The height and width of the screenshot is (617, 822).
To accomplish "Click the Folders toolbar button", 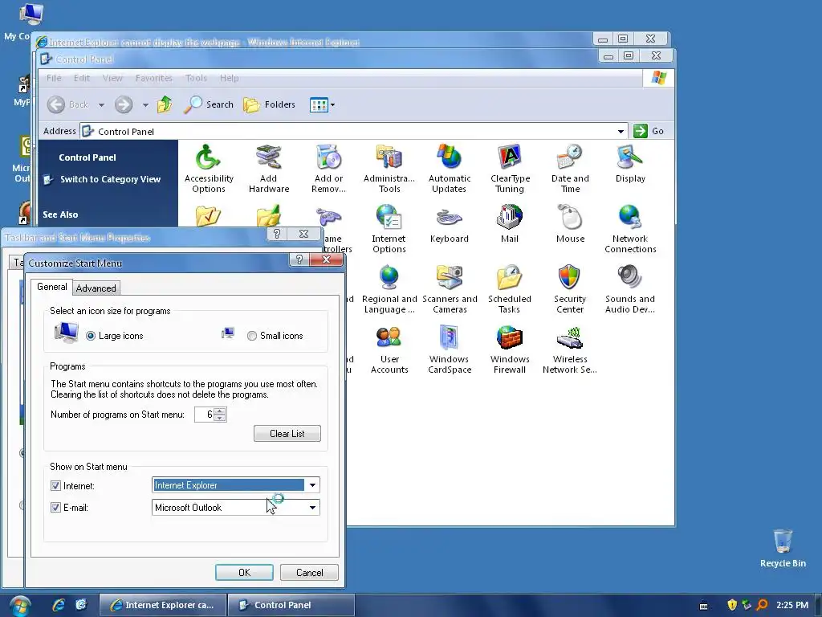I will click(270, 104).
